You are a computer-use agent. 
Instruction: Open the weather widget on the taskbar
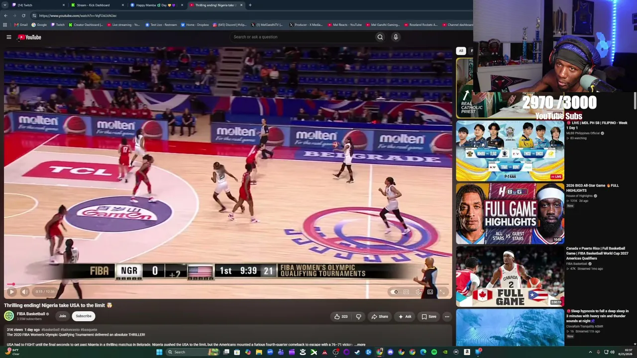pos(12,352)
